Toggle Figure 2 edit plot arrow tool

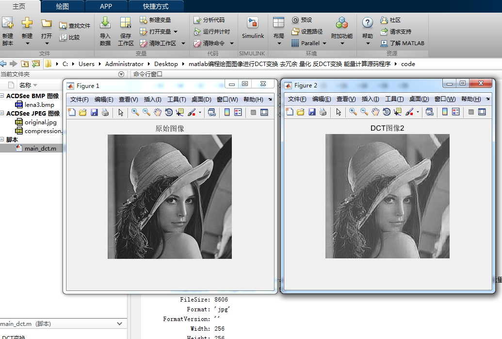[339, 112]
